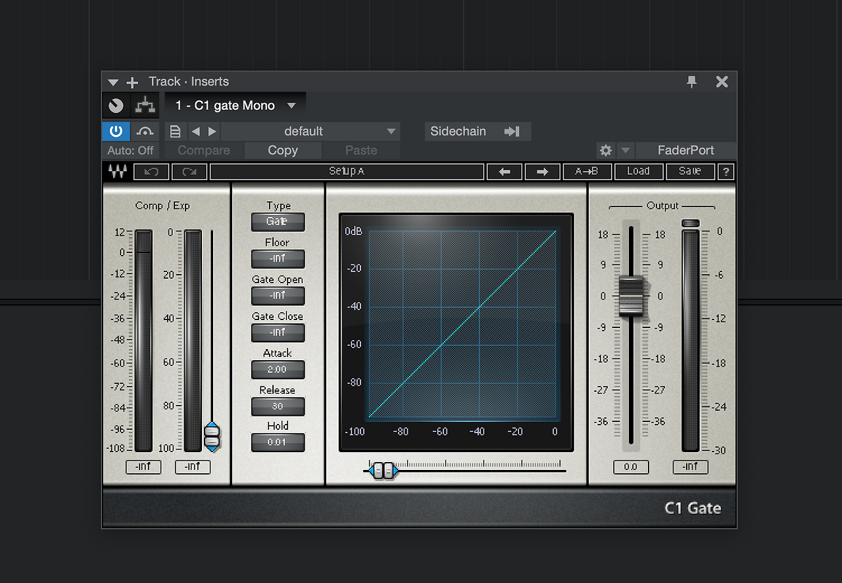Open the gear settings icon
The height and width of the screenshot is (583, 842).
[x=605, y=151]
